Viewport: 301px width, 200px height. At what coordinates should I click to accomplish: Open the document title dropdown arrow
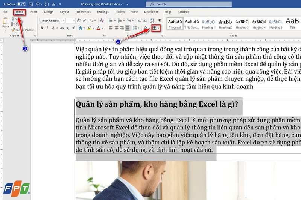(127, 4)
